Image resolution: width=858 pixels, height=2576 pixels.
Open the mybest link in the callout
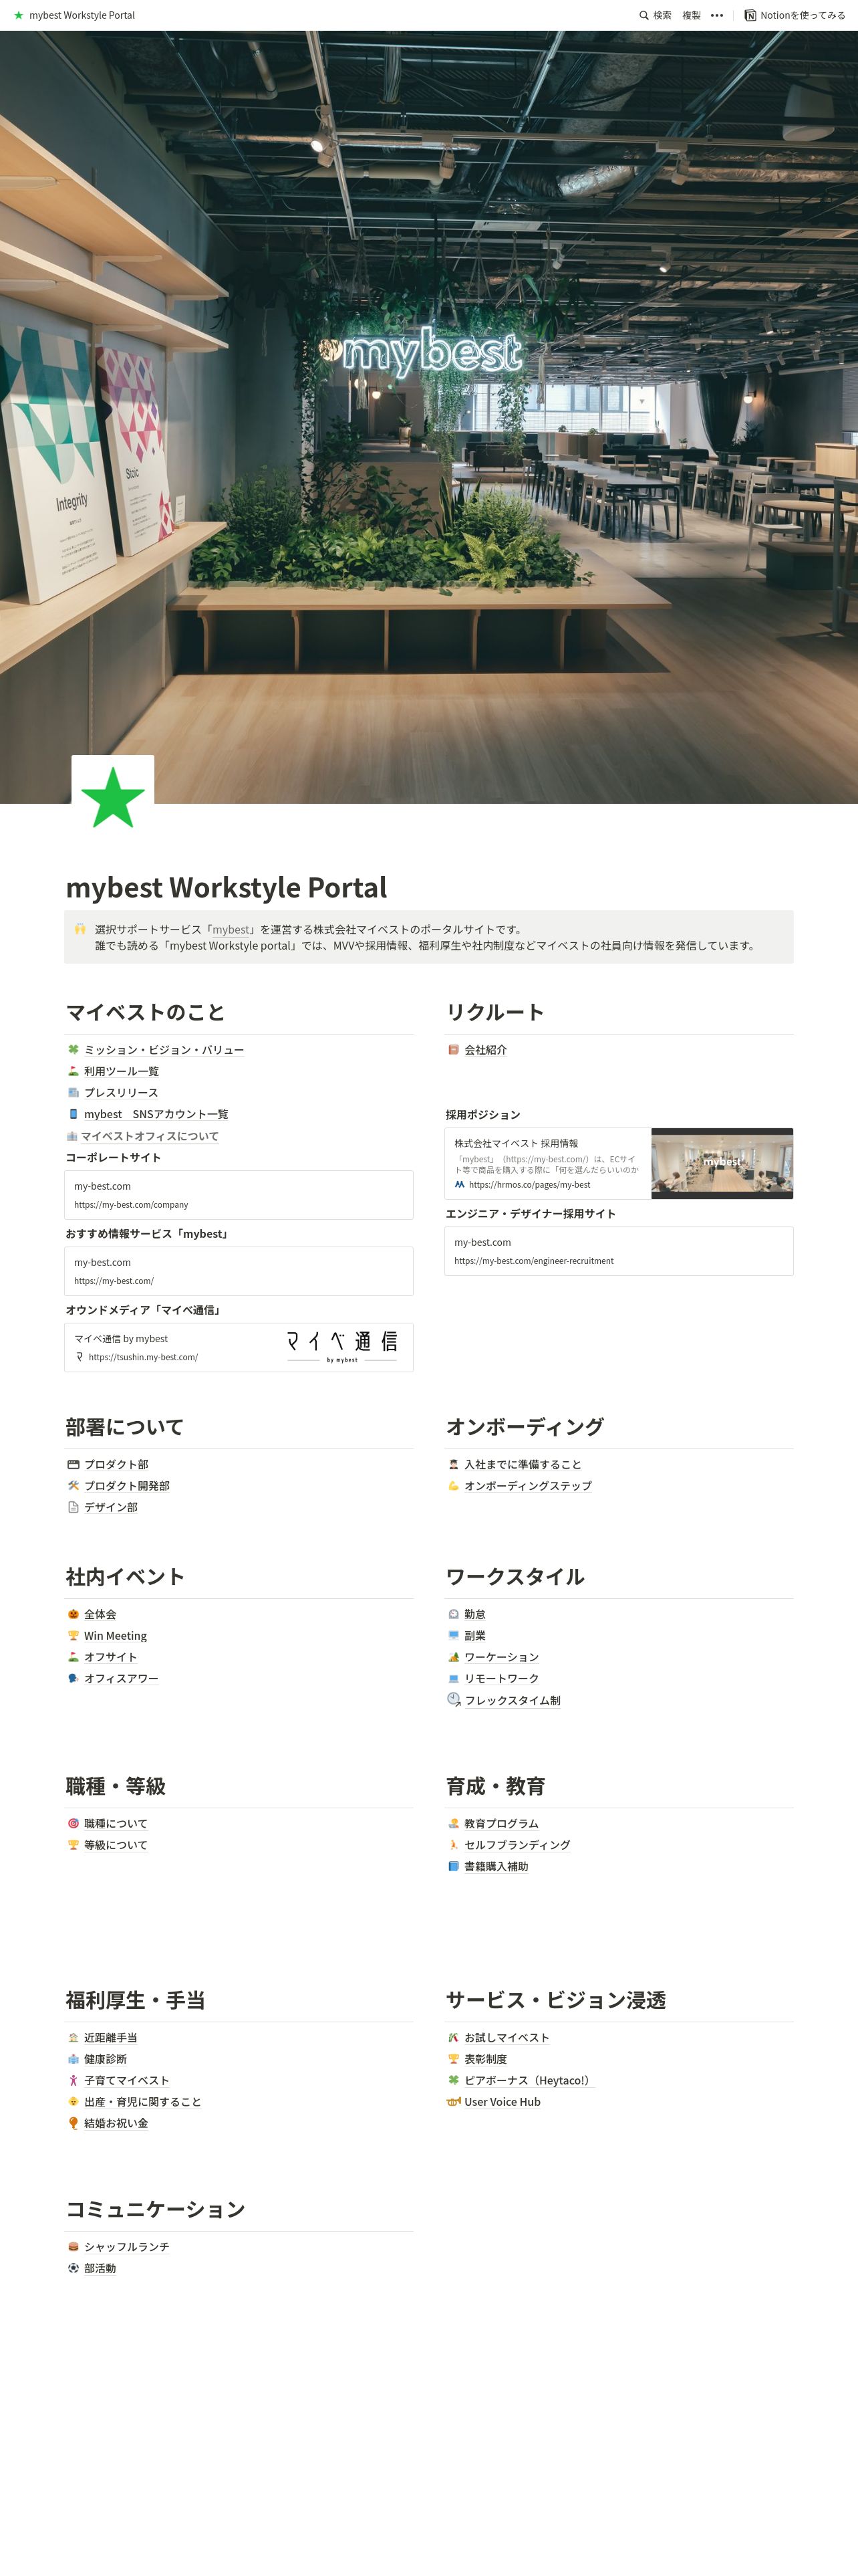[x=231, y=929]
